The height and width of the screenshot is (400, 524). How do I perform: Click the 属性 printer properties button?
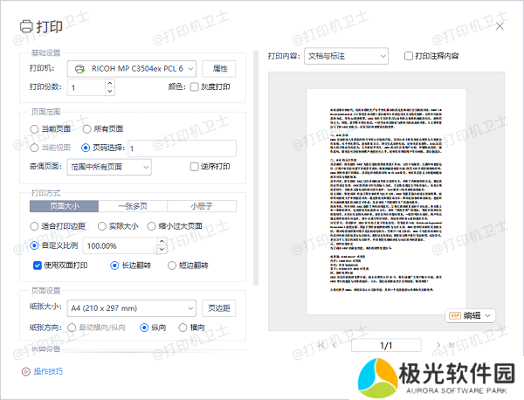click(x=219, y=69)
